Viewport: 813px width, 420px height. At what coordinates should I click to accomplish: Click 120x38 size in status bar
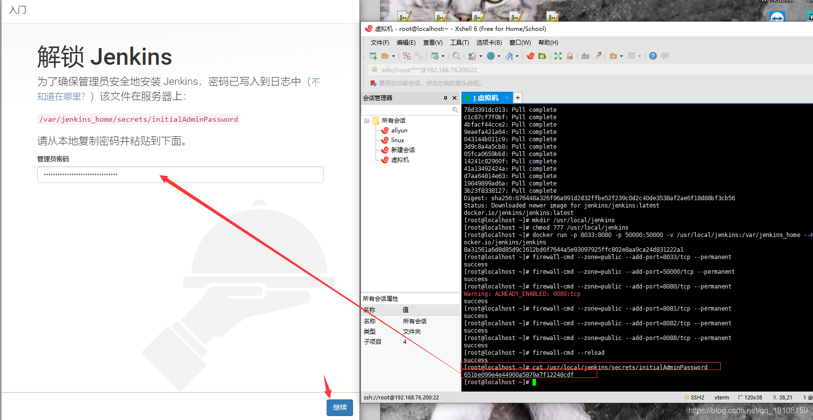pos(750,397)
